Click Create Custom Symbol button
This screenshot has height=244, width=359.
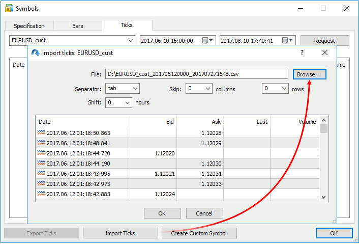pos(199,233)
